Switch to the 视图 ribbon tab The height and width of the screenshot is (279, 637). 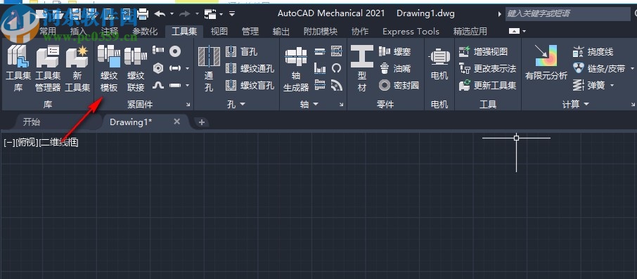pyautogui.click(x=219, y=31)
